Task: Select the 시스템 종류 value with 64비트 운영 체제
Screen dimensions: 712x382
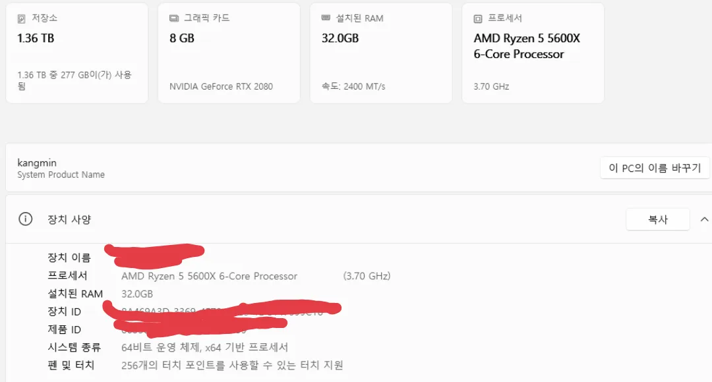Action: coord(204,347)
